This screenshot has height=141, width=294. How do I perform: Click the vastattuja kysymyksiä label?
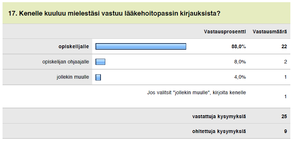(x=219, y=116)
